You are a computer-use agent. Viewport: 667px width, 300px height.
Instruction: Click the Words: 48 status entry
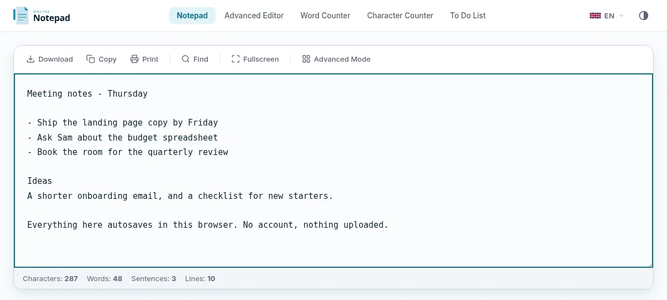(x=104, y=278)
